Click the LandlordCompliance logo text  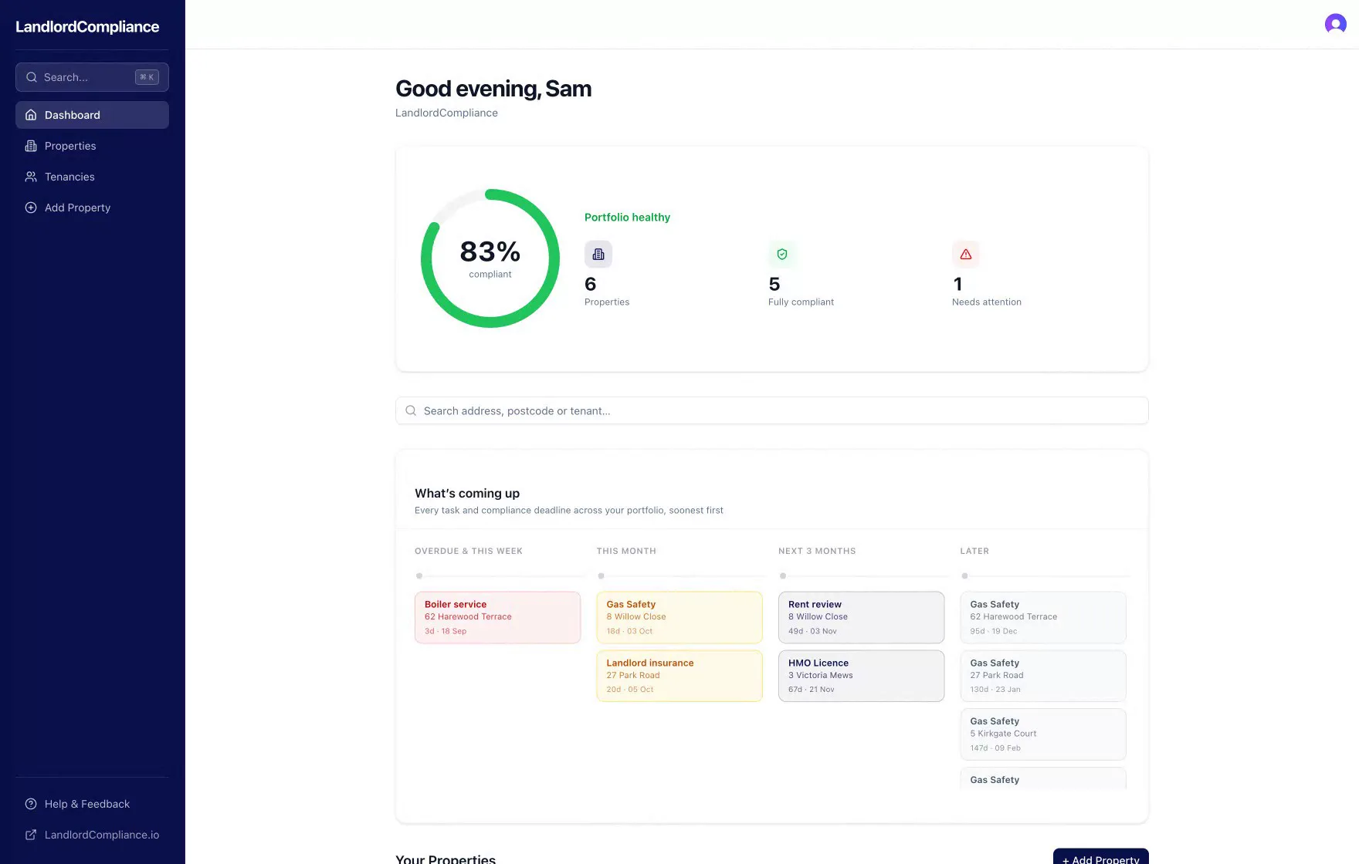[87, 27]
